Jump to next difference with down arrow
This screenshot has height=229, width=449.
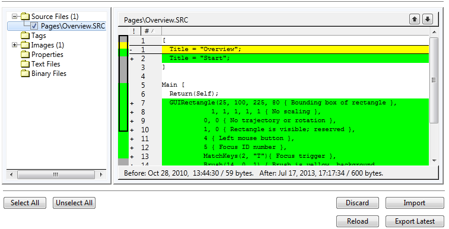pyautogui.click(x=428, y=19)
